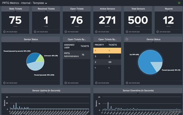183x115 pixels.
Task: Select the active sensors count 271
Action: point(107,20)
